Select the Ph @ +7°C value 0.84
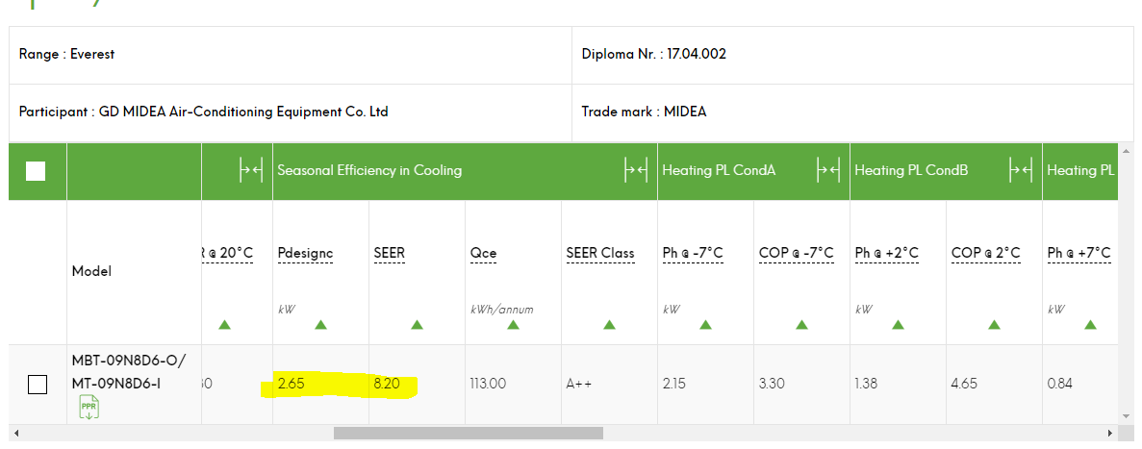 [x=1059, y=384]
